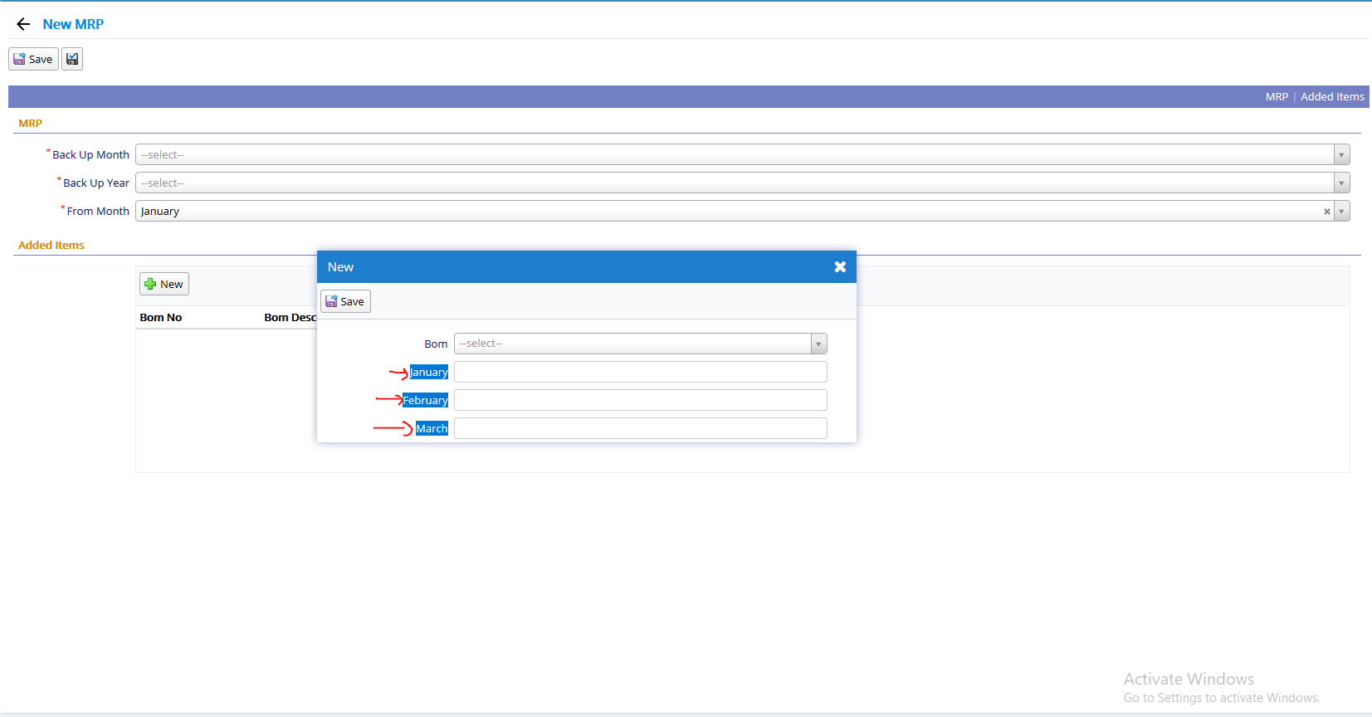Close the New dialog with the X
Screen dimensions: 1372x717
(x=840, y=266)
